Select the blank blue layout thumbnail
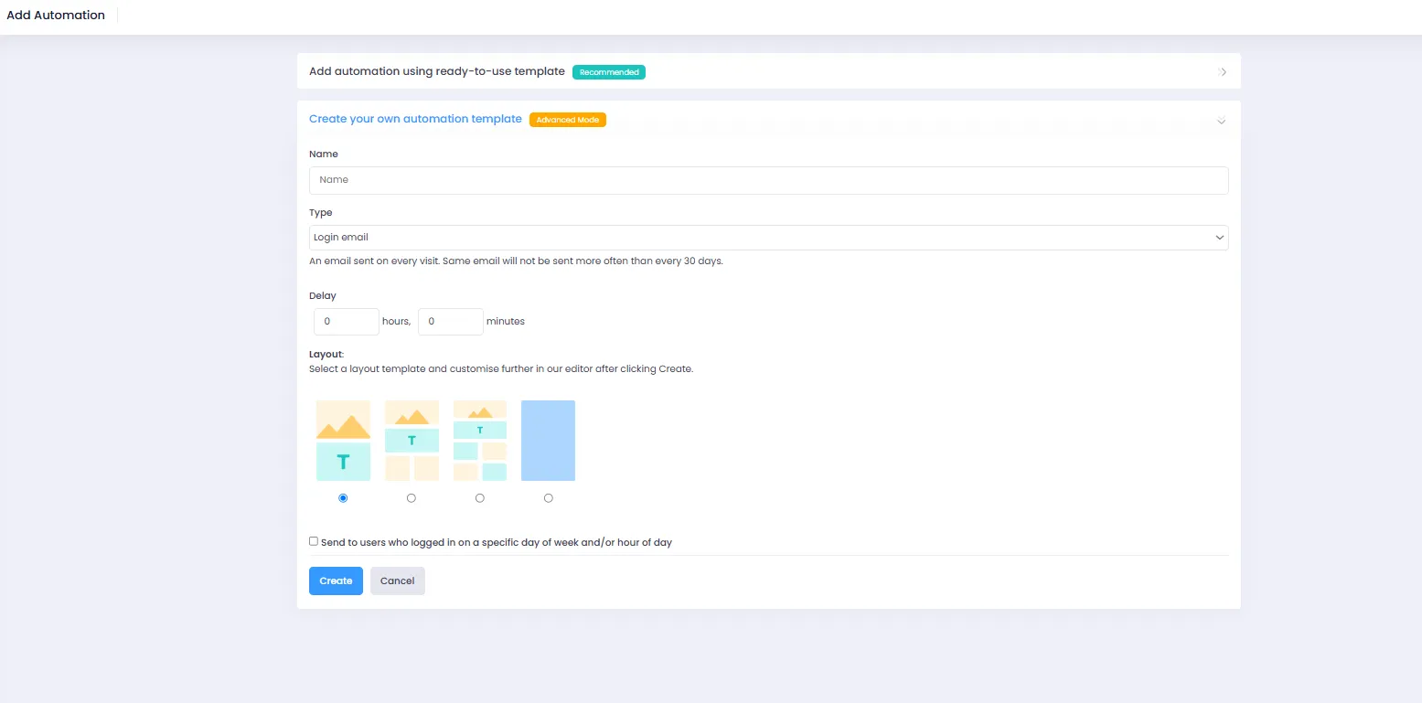Screen dimensions: 1422x703 (548, 441)
